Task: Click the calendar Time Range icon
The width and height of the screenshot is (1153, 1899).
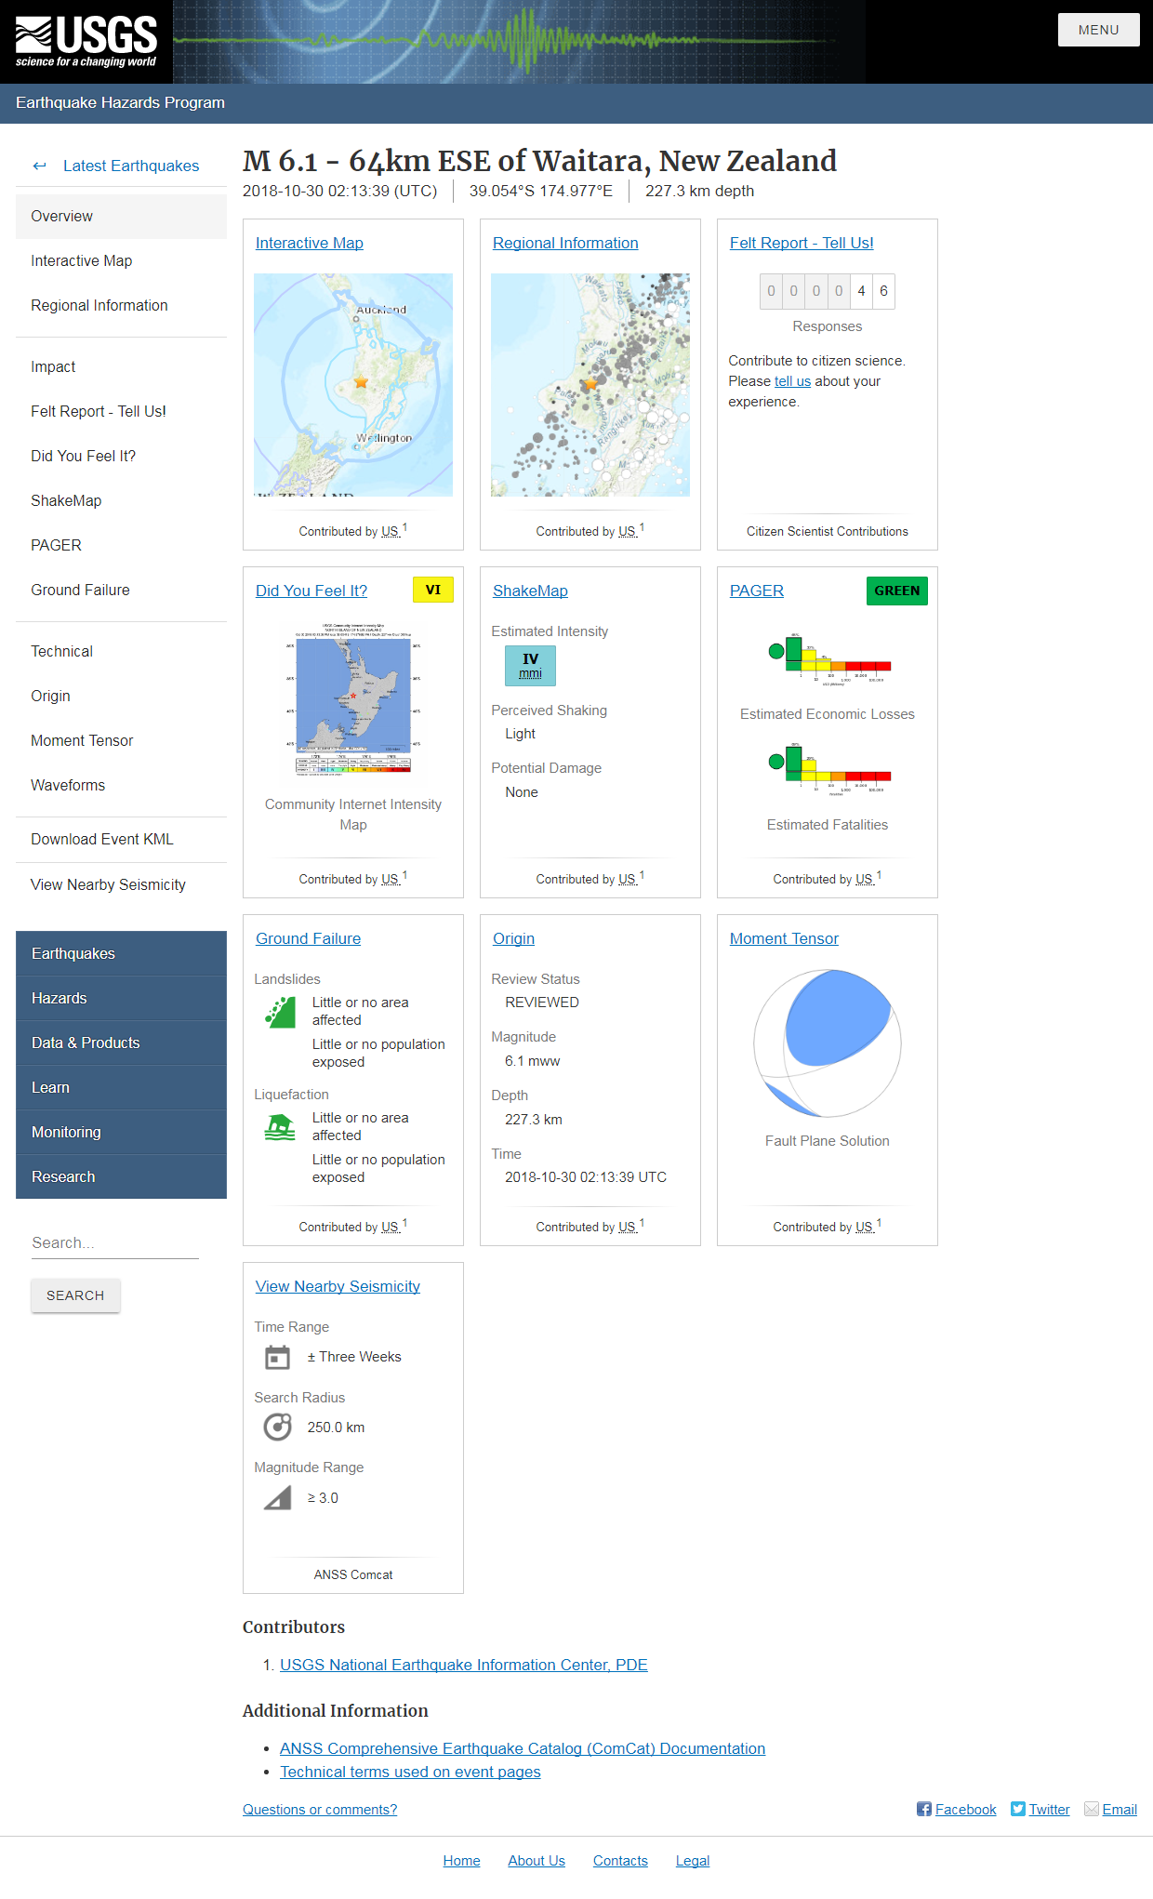Action: point(277,1358)
